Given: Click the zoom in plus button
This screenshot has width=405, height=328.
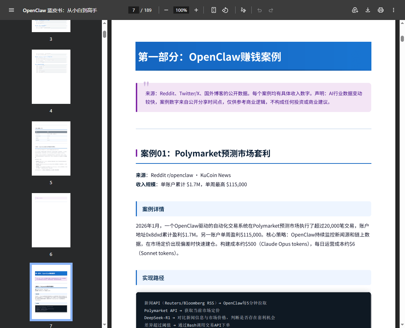Looking at the screenshot, I should point(196,10).
